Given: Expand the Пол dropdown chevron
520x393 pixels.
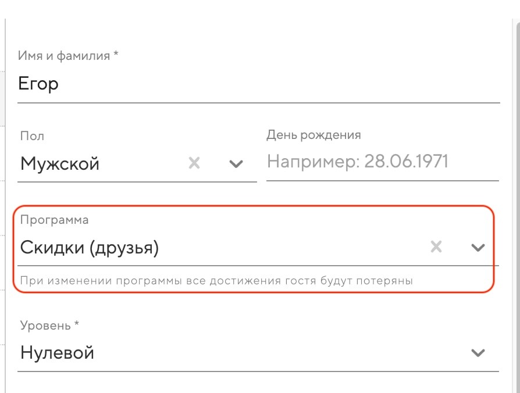Looking at the screenshot, I should pyautogui.click(x=236, y=164).
